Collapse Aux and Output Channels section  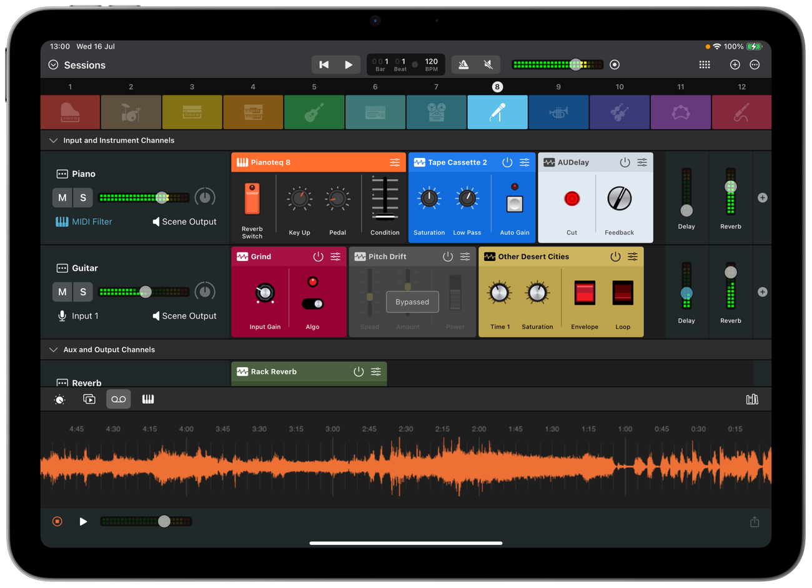pyautogui.click(x=53, y=350)
